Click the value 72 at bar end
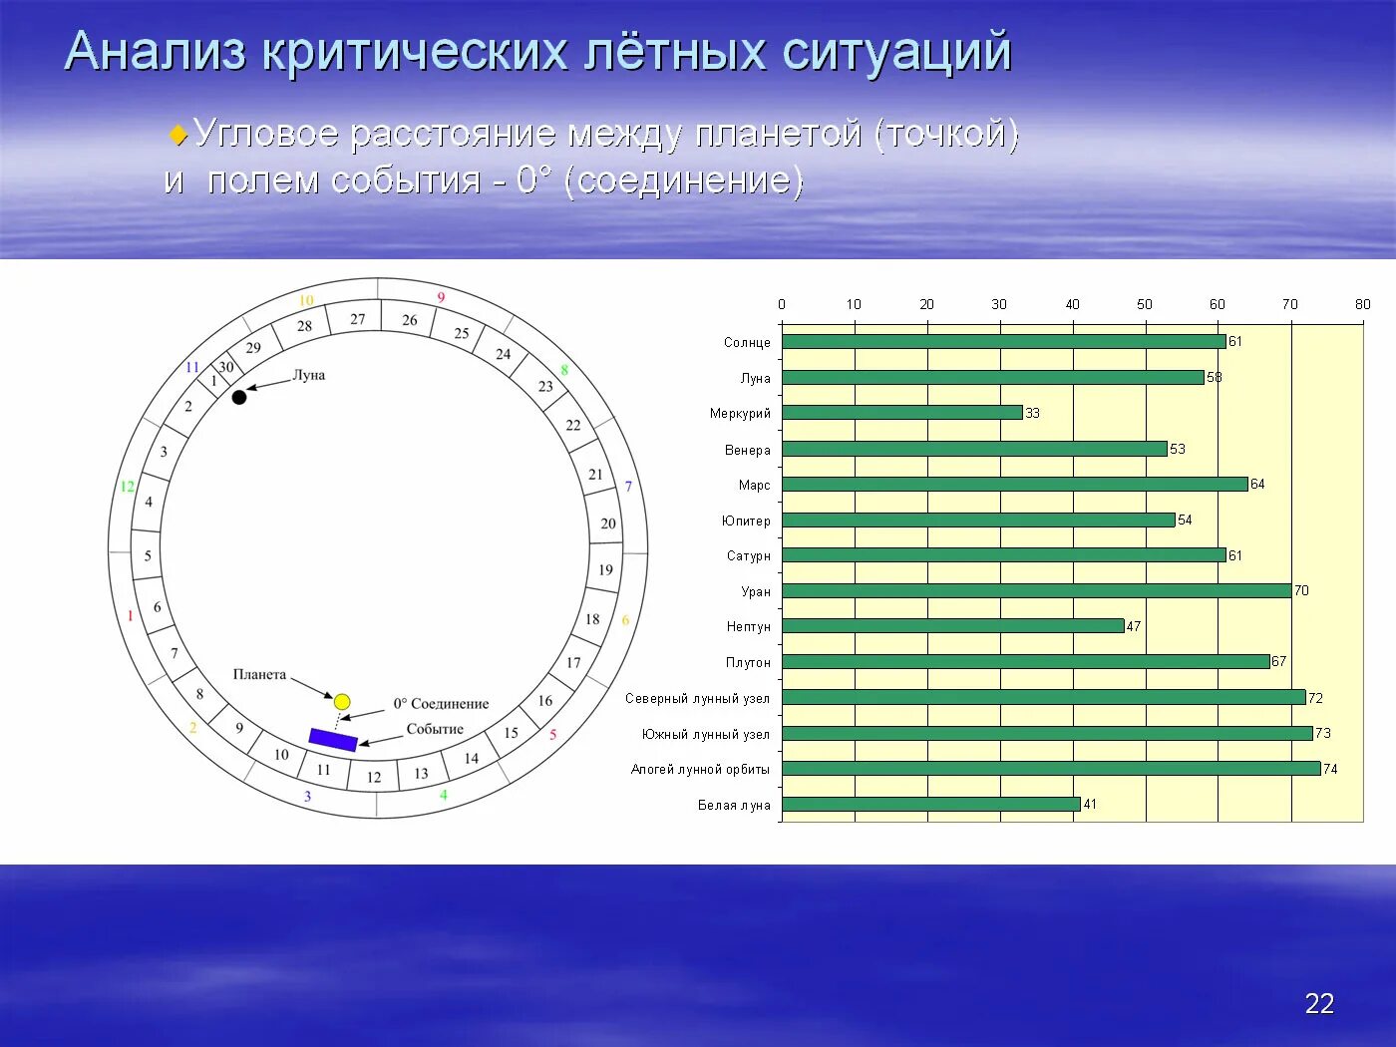1396x1047 pixels. coord(1316,698)
